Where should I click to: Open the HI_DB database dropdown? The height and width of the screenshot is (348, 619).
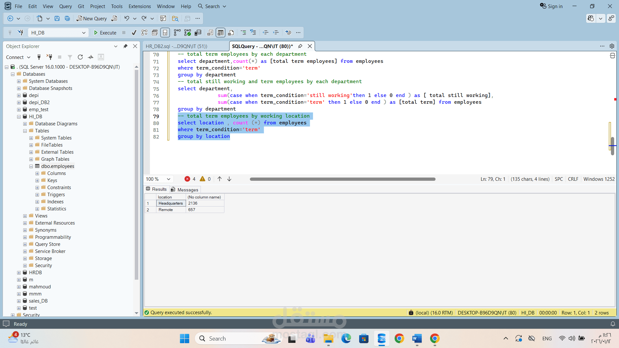84,33
